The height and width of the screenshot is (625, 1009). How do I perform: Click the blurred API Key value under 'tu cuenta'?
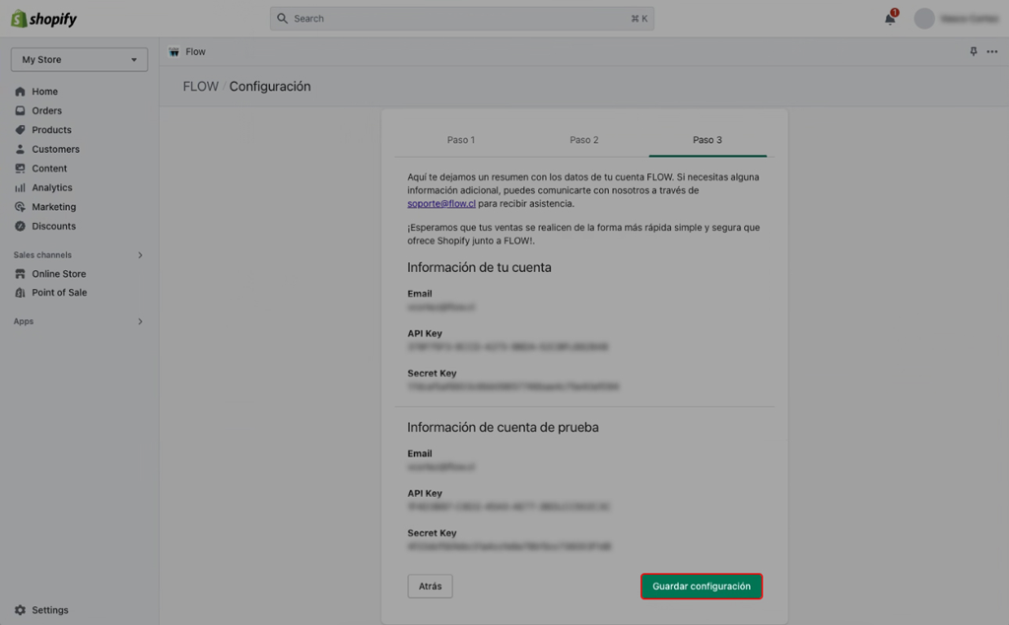507,347
